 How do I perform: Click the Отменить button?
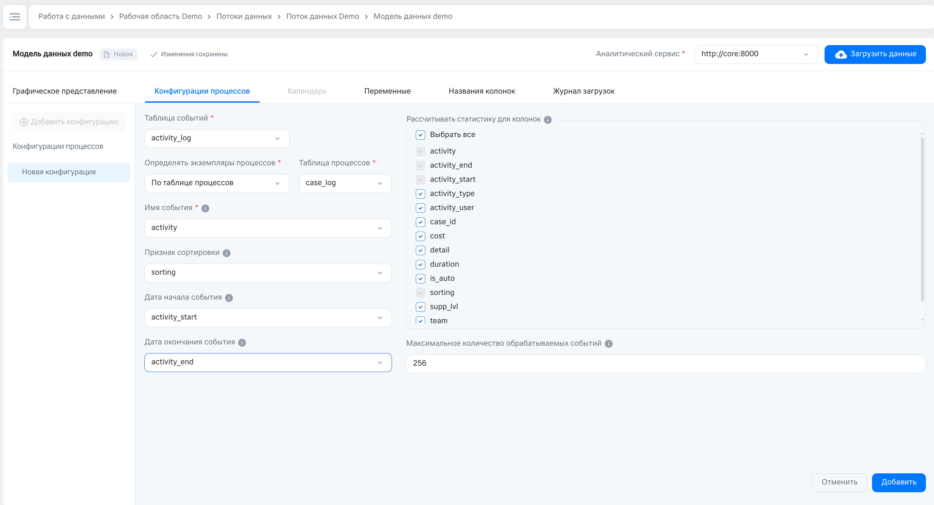(839, 482)
